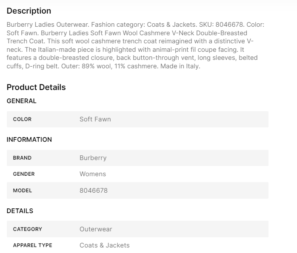This screenshot has height=253, width=297.
Task: Click the COLOR row label
Action: coord(22,119)
